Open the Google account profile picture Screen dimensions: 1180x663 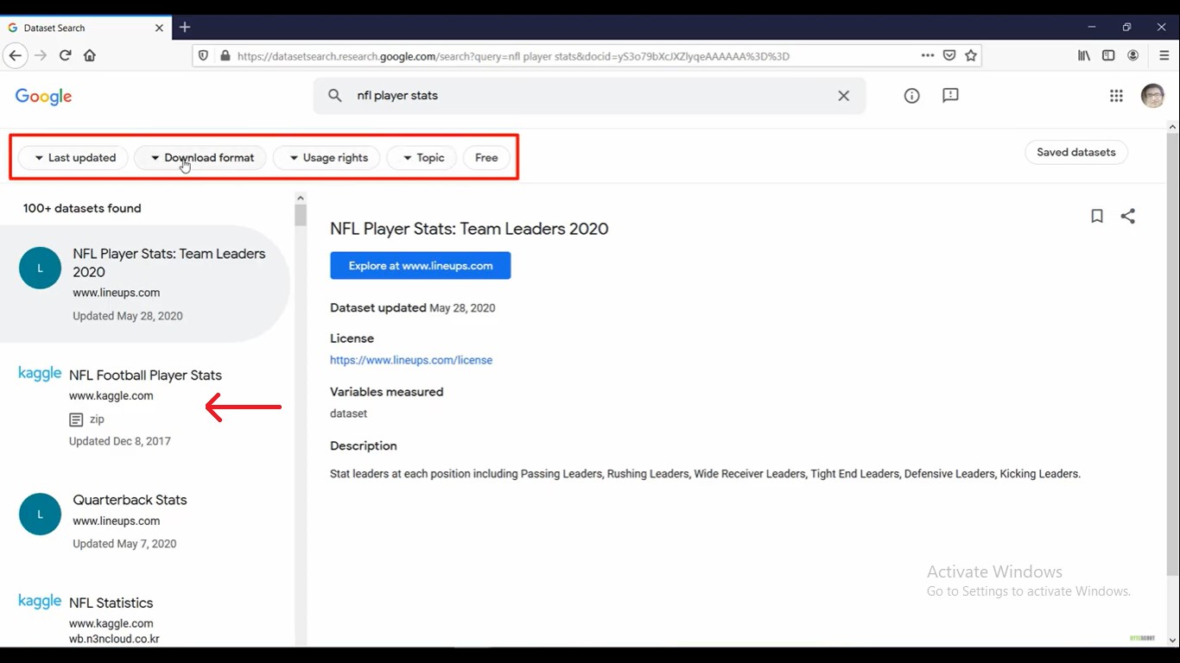[x=1153, y=96]
